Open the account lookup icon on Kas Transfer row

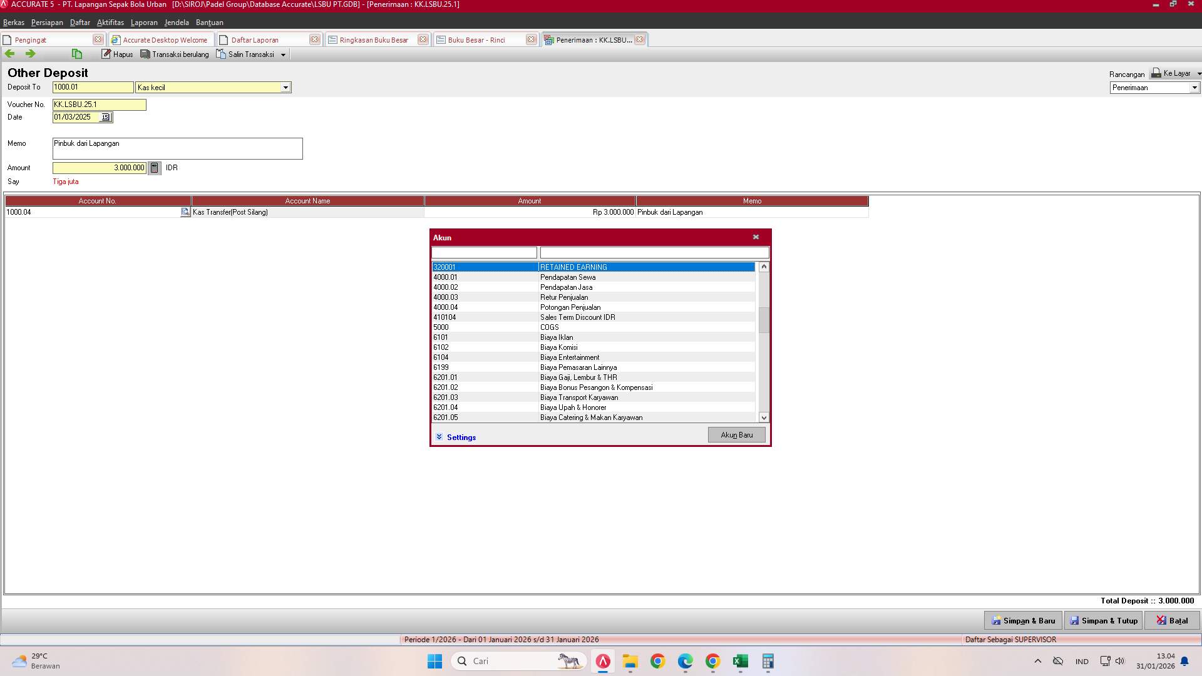(185, 212)
